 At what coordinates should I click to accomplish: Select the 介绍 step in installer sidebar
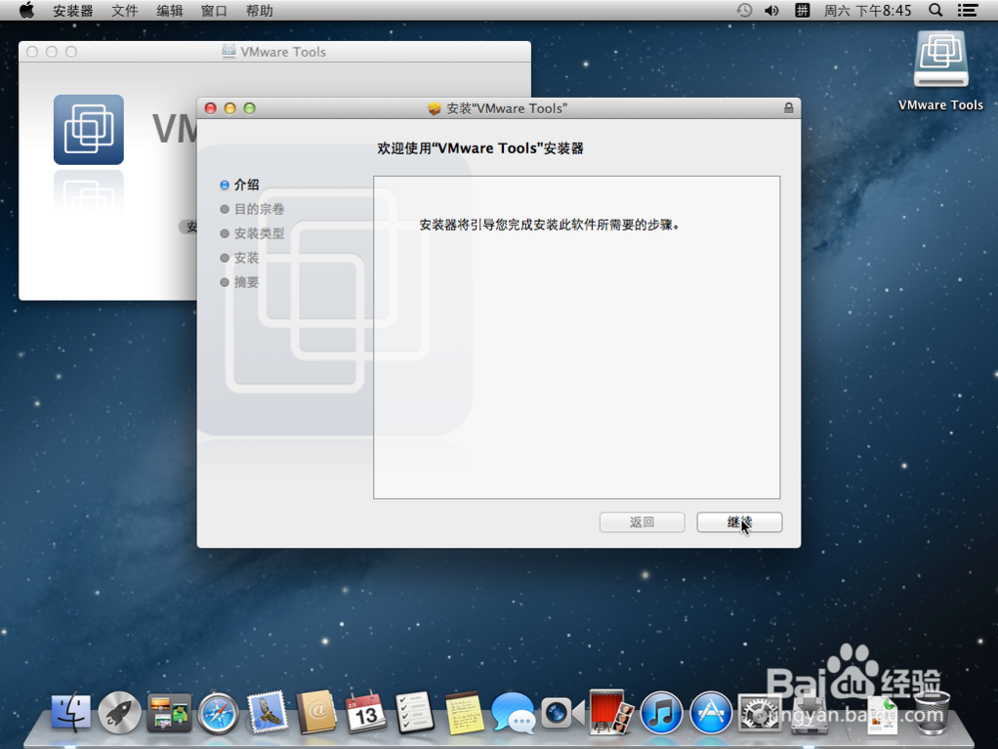click(240, 185)
